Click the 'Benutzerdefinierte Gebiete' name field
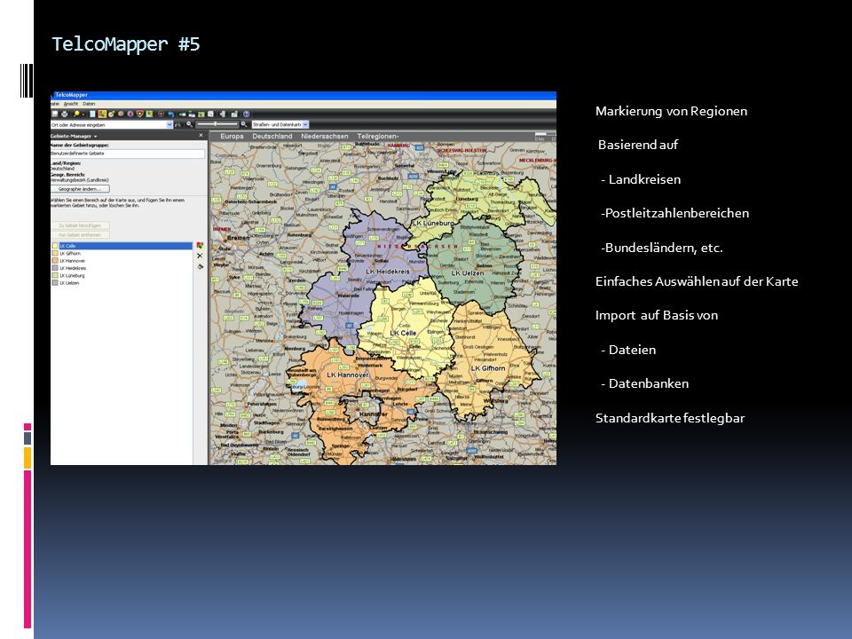The height and width of the screenshot is (639, 852). pyautogui.click(x=128, y=154)
